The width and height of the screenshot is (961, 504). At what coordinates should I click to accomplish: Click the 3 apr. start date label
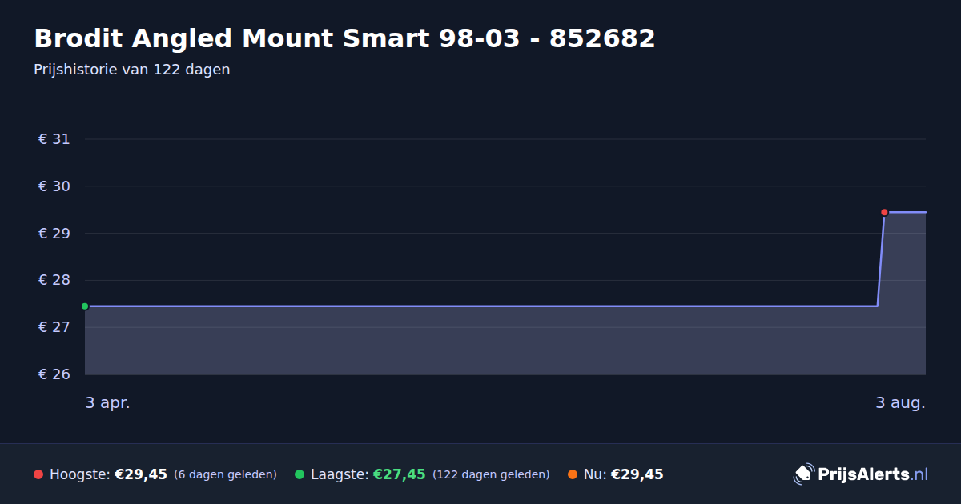tap(107, 403)
